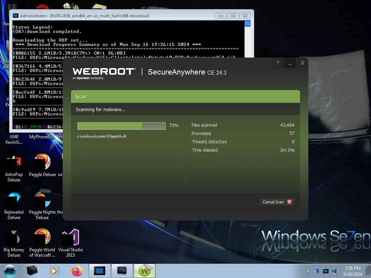Viewport: 371px width, 278px height.
Task: Click the #086155 2.6MiB/3.3MiB console line
Action: (69, 53)
